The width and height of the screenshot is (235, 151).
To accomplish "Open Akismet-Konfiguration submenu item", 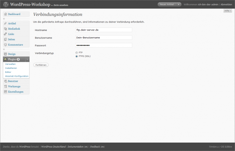I will pos(17,76).
